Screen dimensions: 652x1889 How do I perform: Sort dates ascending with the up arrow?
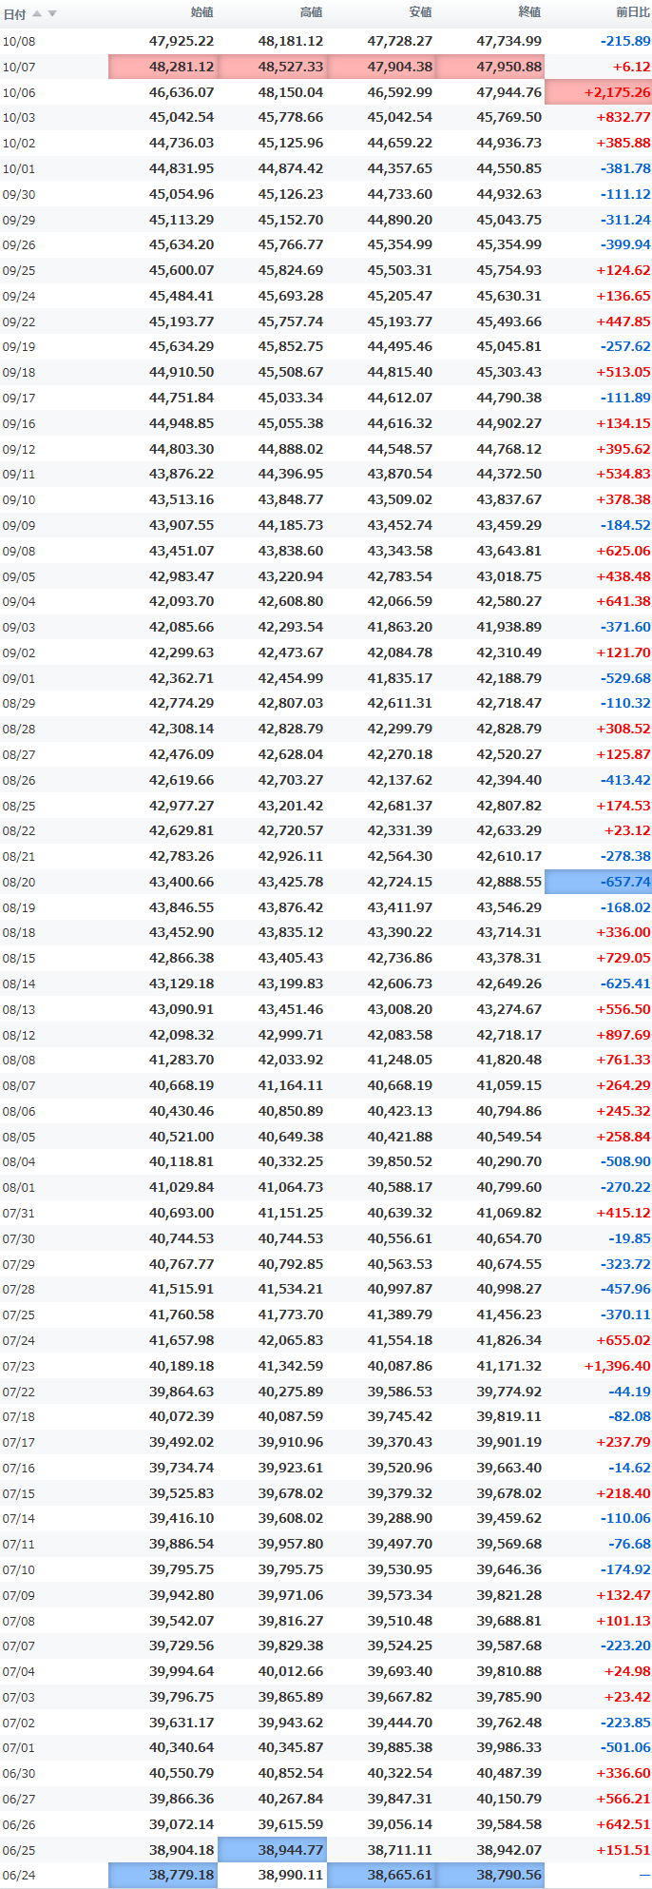tap(37, 13)
